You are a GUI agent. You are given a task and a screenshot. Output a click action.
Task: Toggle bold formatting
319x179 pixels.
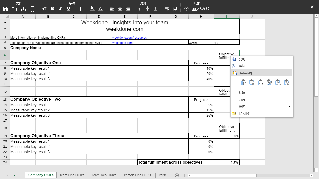[52, 9]
